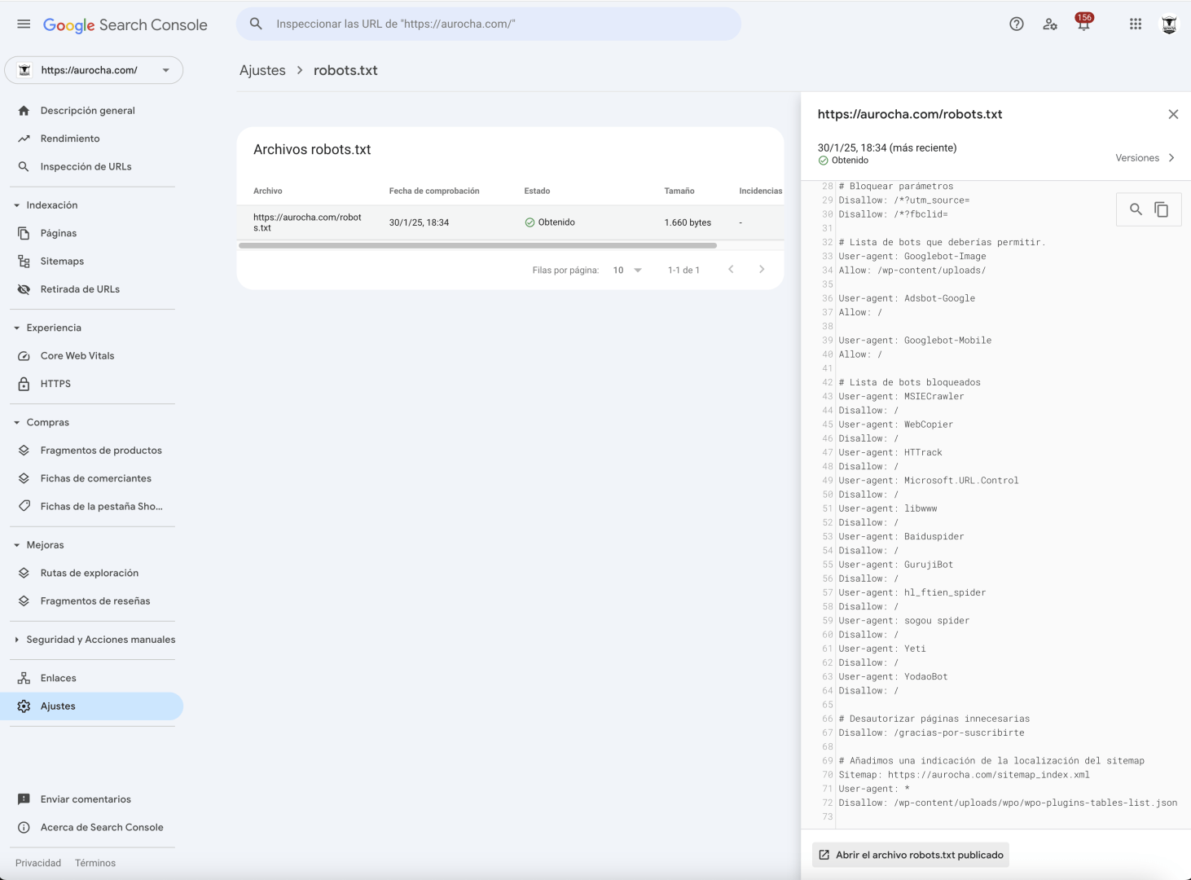Image resolution: width=1191 pixels, height=880 pixels.
Task: Open Rutas de exploración
Action: click(x=90, y=574)
